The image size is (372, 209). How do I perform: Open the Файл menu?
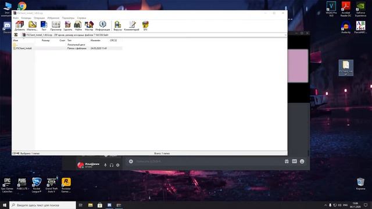point(16,18)
